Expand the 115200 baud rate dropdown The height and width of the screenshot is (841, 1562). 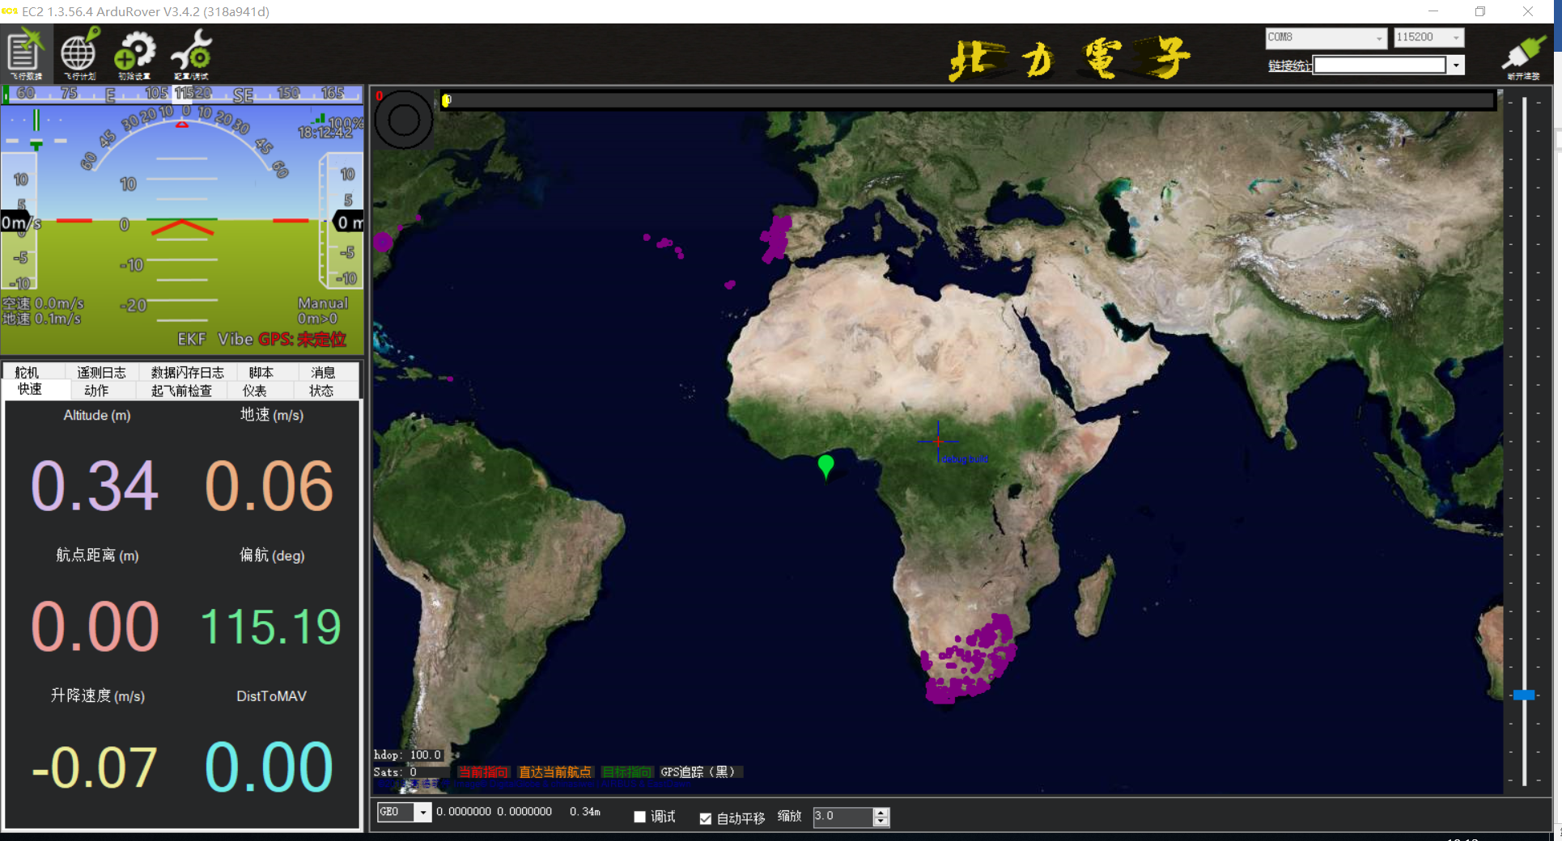point(1455,38)
